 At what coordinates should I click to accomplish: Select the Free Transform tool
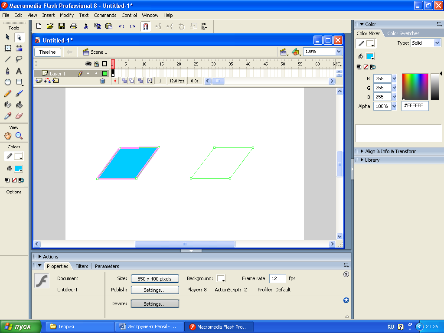tap(8, 48)
